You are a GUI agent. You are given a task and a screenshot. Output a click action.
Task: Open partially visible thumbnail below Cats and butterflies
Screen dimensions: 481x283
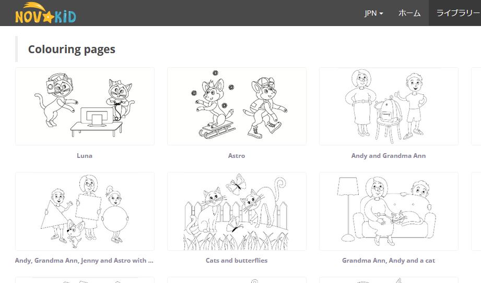[237, 280]
